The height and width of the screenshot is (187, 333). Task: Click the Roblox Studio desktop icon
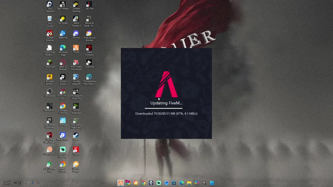pyautogui.click(x=63, y=79)
